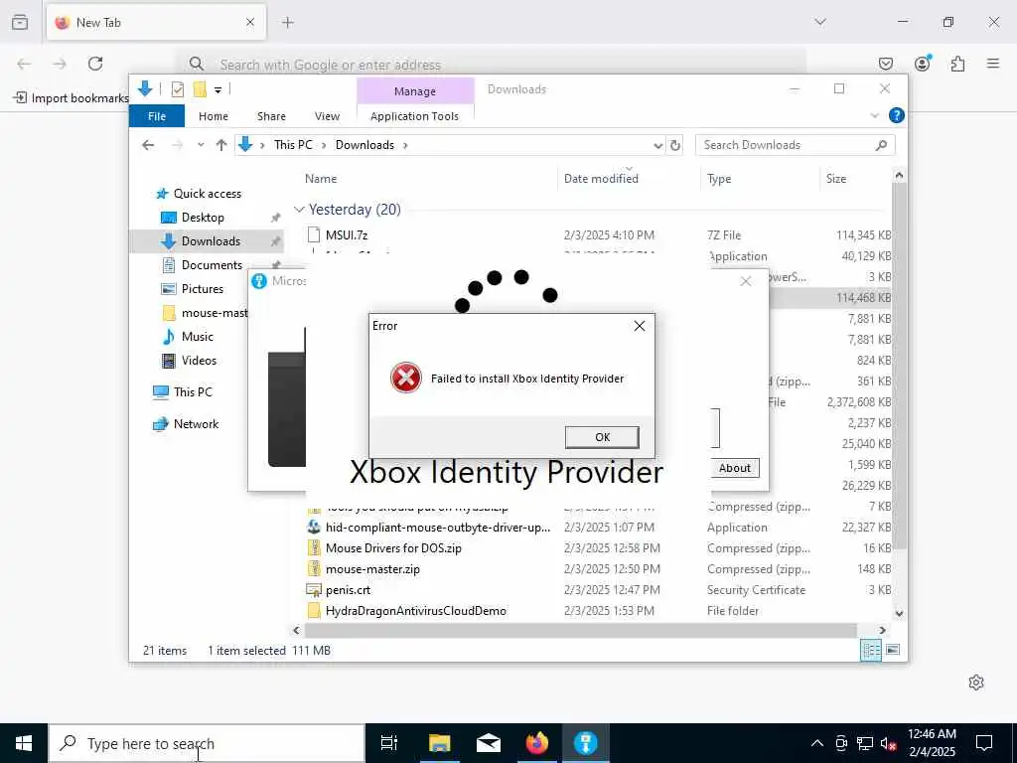Select Downloads in navigation pane
The width and height of the screenshot is (1017, 763).
point(211,241)
